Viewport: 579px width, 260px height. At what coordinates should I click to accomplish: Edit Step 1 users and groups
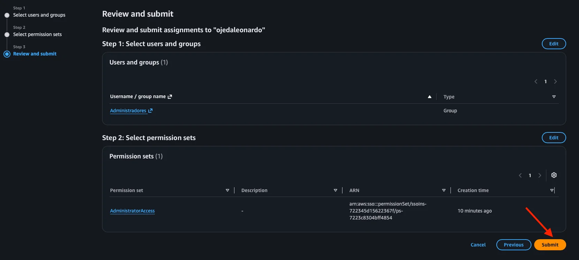[x=554, y=44]
